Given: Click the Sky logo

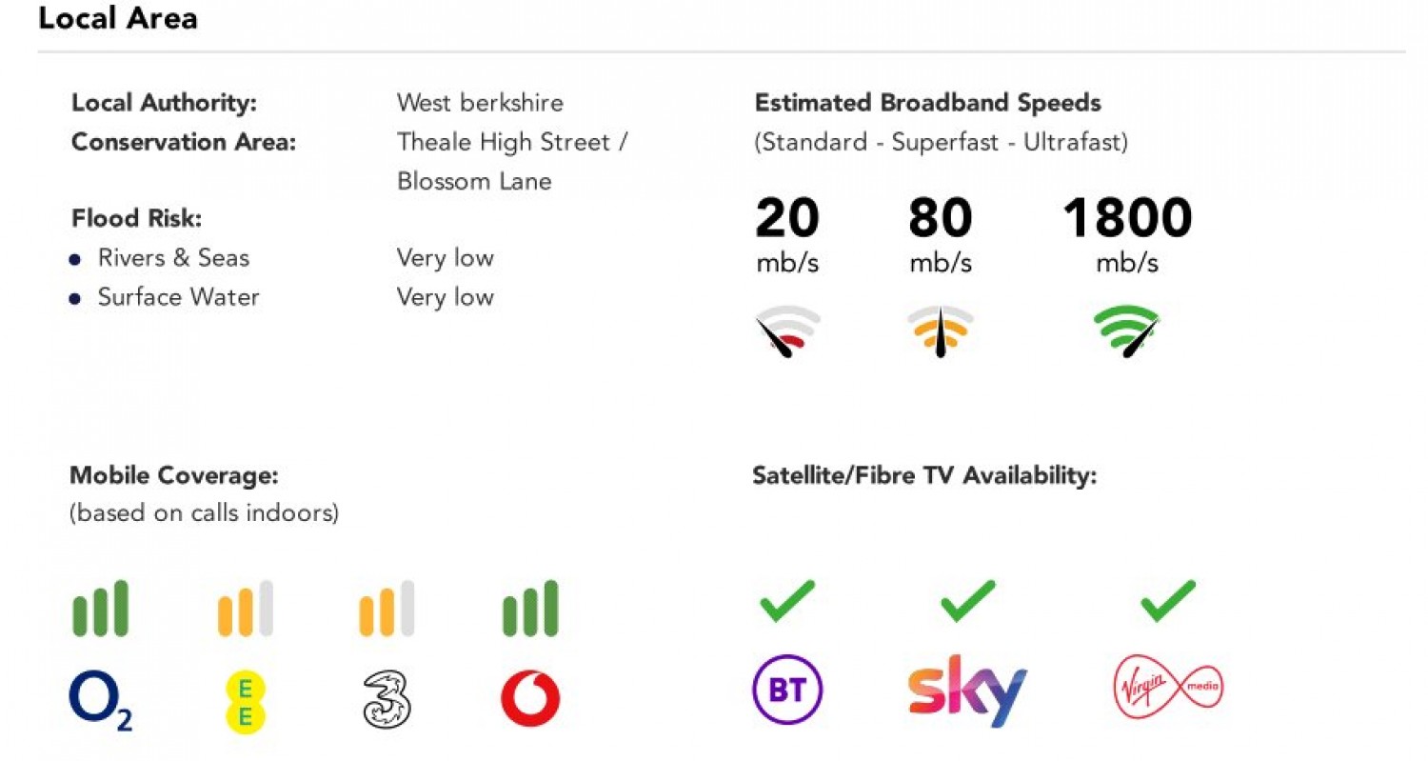Looking at the screenshot, I should 966,689.
